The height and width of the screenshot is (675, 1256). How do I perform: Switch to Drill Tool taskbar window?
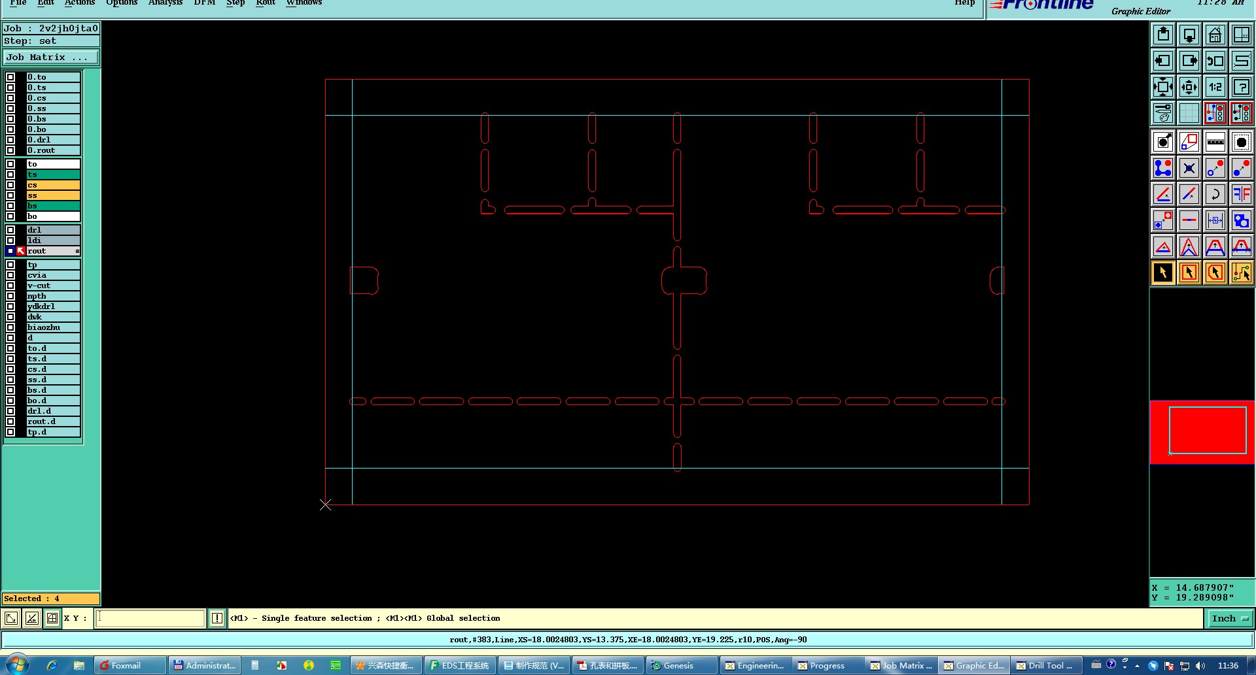1045,665
